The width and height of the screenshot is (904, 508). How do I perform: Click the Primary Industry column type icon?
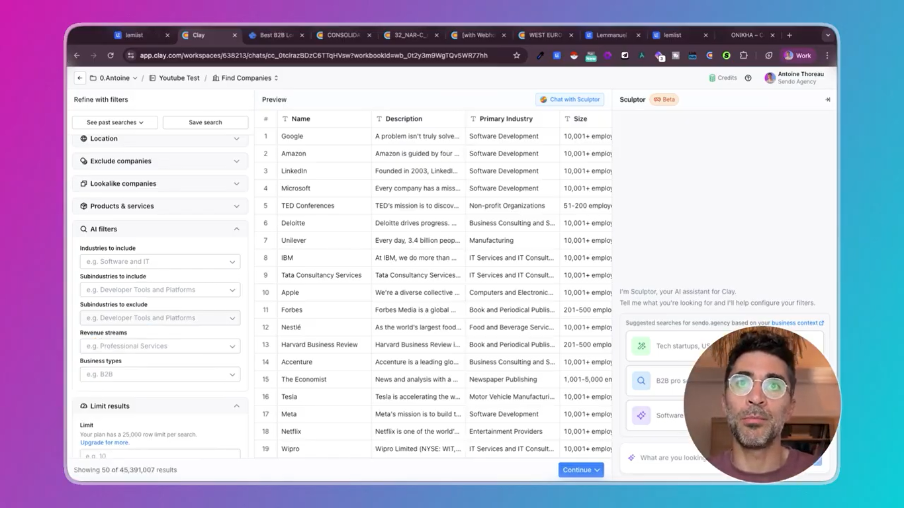473,119
